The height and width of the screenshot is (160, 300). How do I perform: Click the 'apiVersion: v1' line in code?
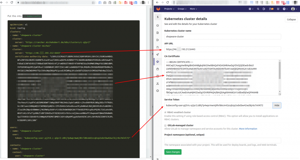point(19,25)
